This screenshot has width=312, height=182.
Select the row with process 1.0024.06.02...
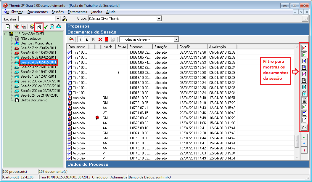click(181, 52)
